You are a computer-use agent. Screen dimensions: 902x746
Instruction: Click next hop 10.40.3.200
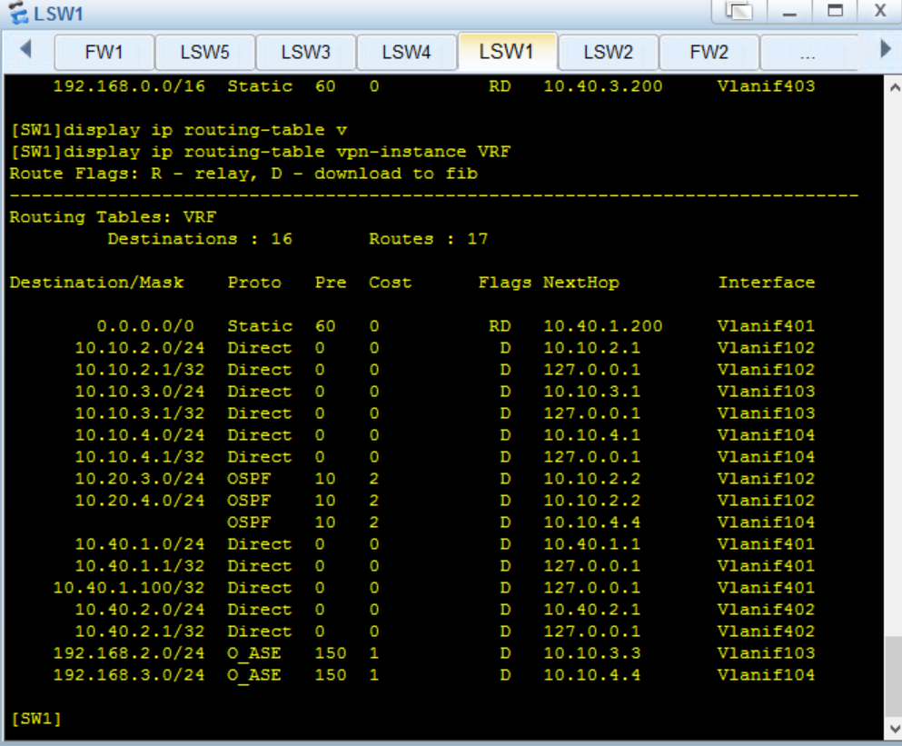point(603,86)
